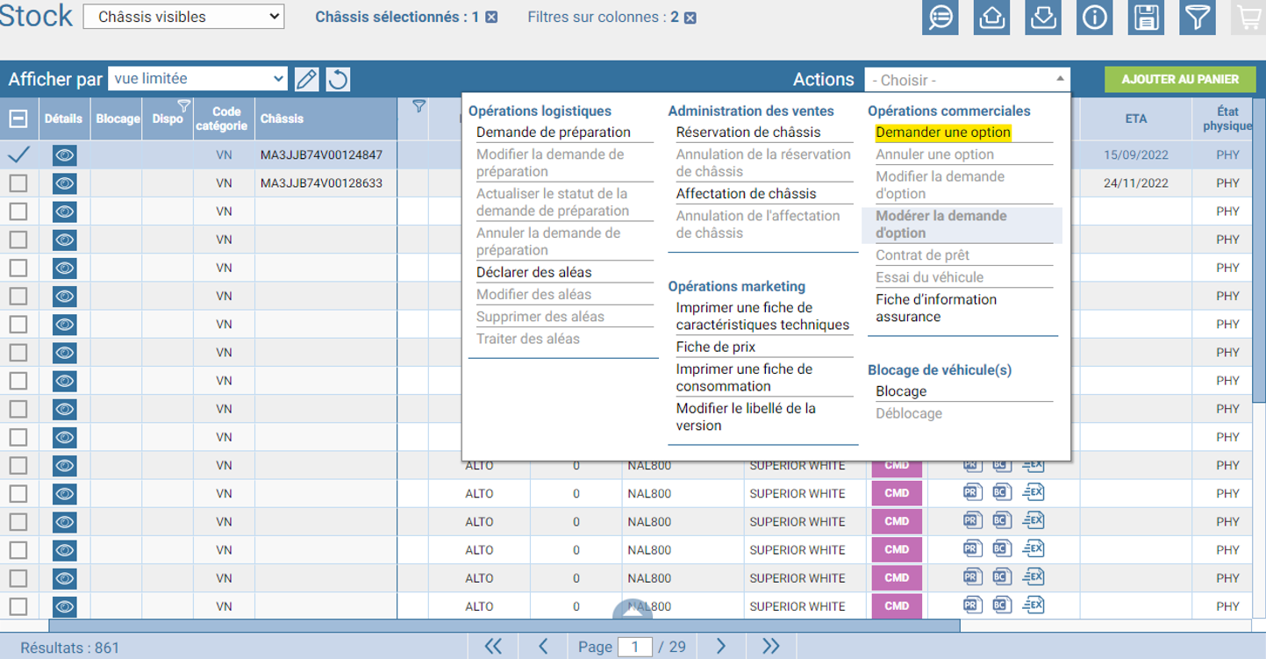Click the État physique column header

tap(1227, 118)
